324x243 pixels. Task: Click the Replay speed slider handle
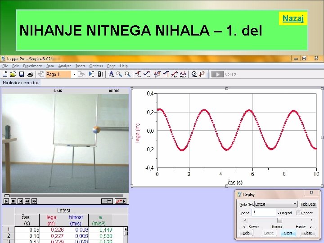(x=279, y=220)
